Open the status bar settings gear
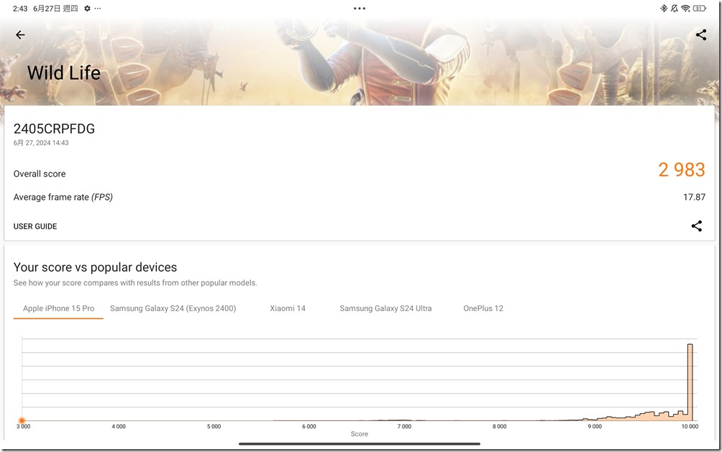Screen dimensions: 722x452 point(87,9)
